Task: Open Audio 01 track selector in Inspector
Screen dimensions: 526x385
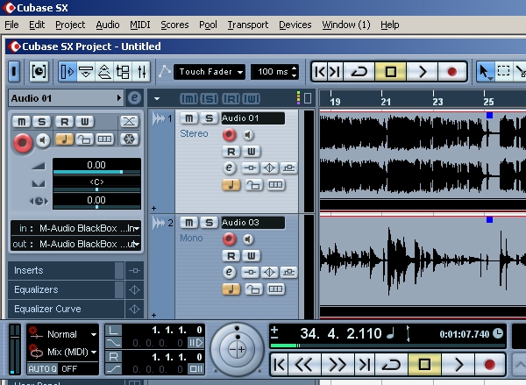Action: 66,98
